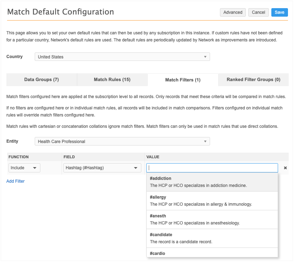Viewport: 294px width, 262px height.
Task: Open the Hashtag (#Hashtag) field dropdown
Action: (102, 168)
